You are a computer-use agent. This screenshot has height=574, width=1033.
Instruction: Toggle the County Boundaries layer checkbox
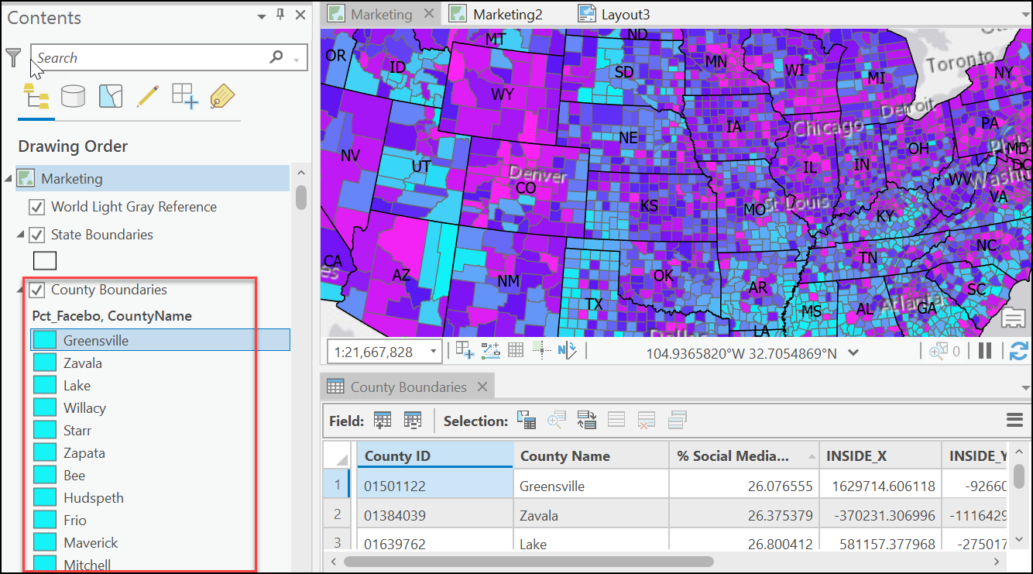(36, 290)
